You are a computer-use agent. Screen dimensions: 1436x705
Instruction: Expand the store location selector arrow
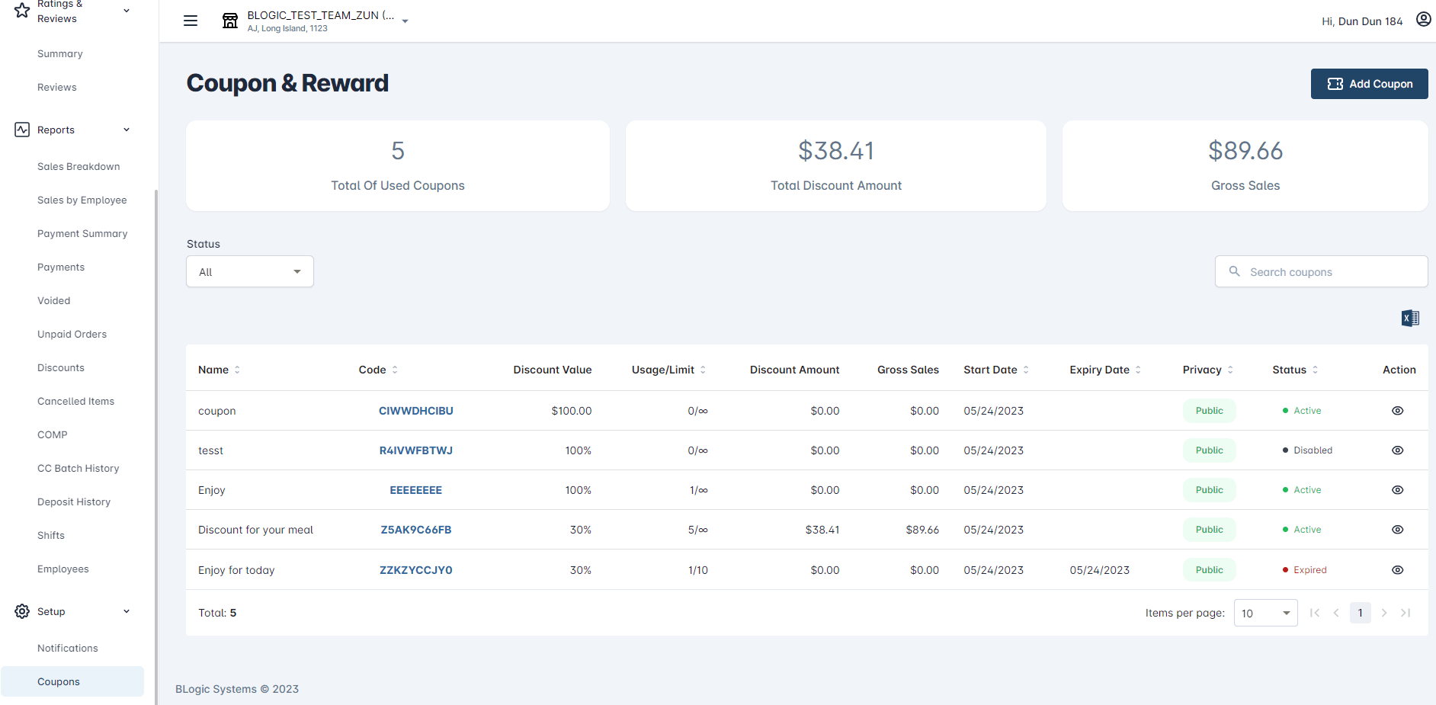405,21
